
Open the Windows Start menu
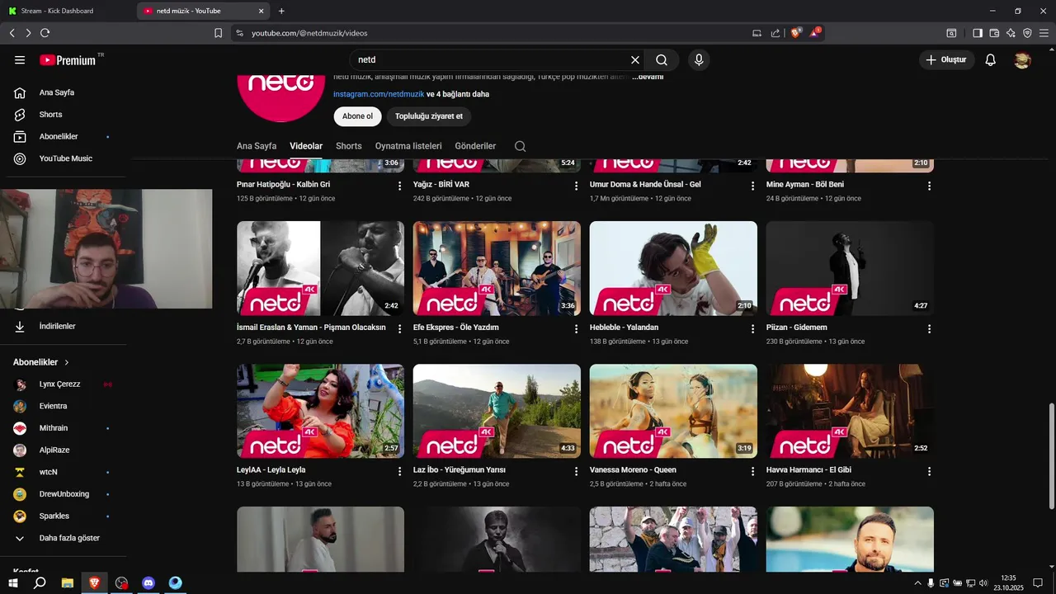[x=13, y=583]
